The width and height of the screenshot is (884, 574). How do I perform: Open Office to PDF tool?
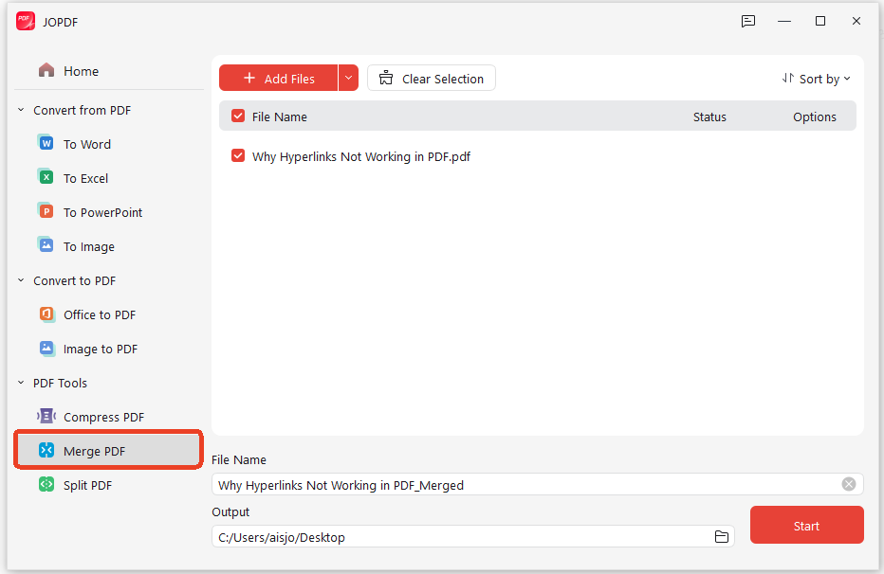pos(109,314)
